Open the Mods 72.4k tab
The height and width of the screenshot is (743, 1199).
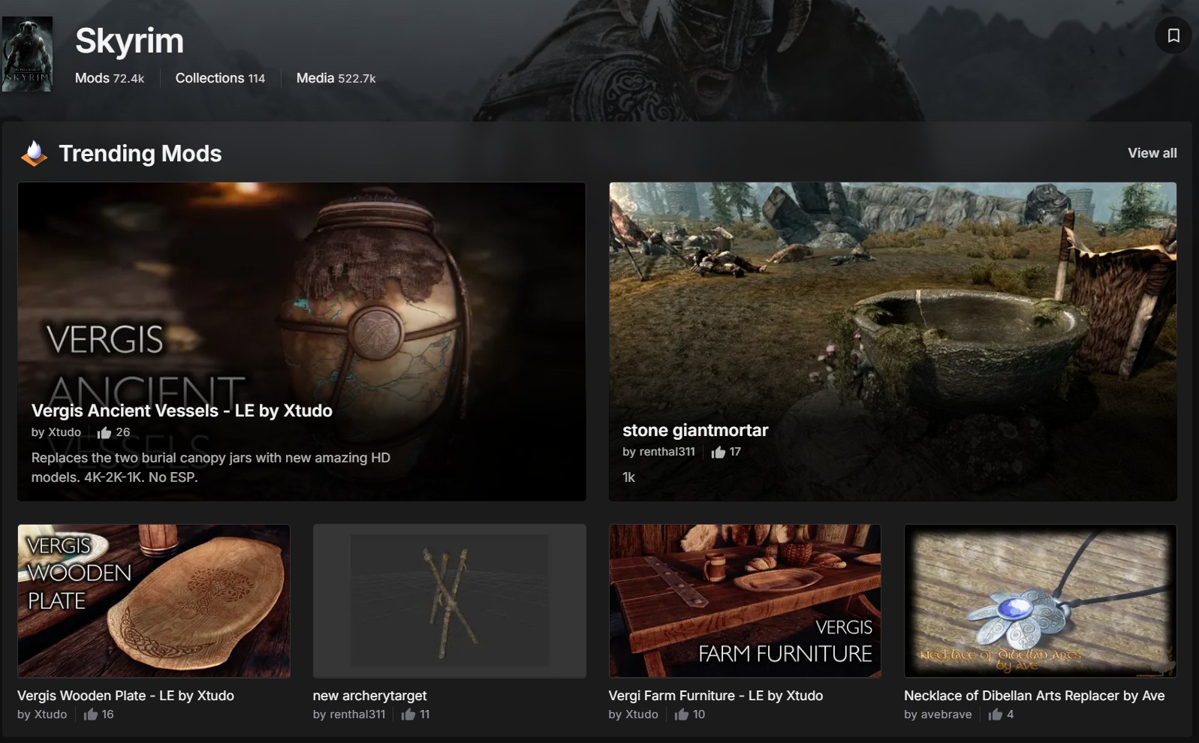tap(110, 78)
